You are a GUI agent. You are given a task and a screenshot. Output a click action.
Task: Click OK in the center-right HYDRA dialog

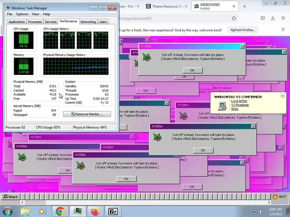(x=203, y=150)
